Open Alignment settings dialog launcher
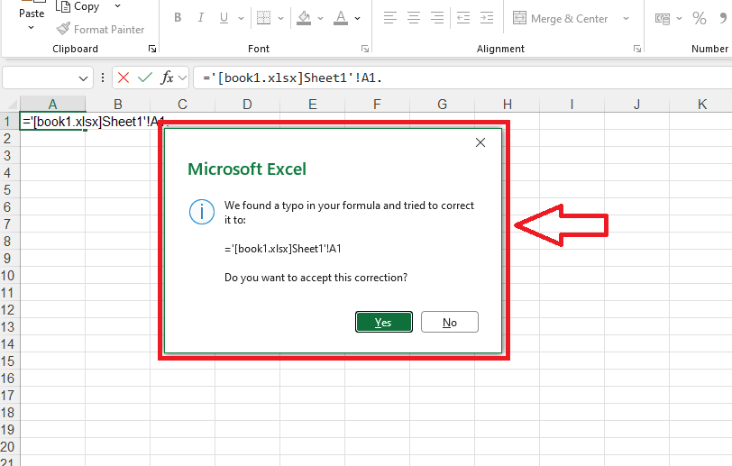The width and height of the screenshot is (732, 466). (637, 49)
